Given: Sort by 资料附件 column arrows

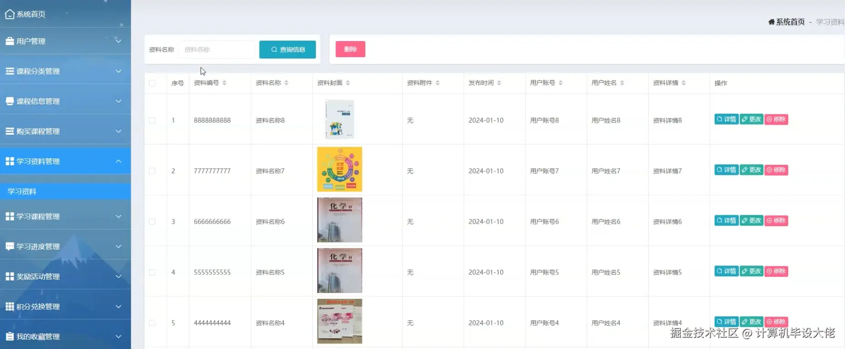Looking at the screenshot, I should pos(438,83).
